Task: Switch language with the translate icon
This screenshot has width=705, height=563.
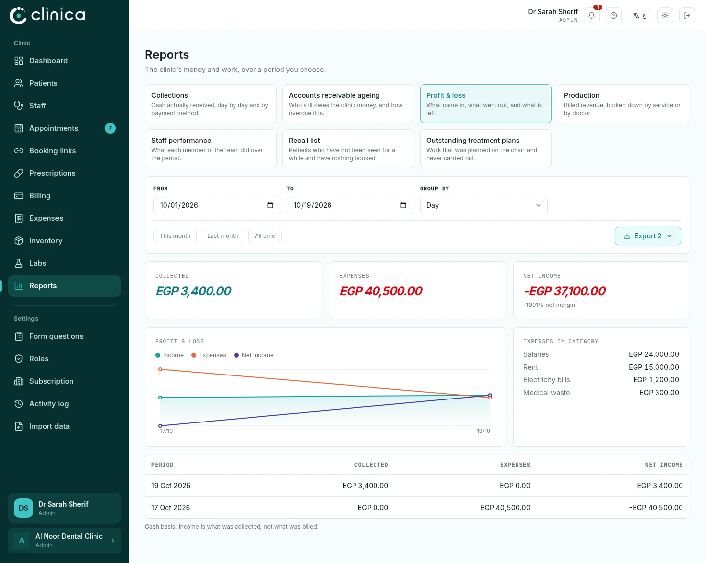Action: (x=639, y=16)
